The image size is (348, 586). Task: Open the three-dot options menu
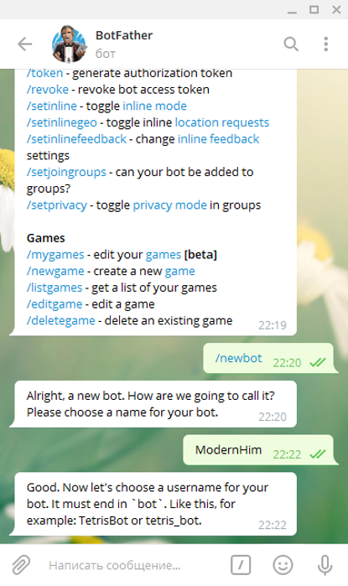(x=326, y=44)
